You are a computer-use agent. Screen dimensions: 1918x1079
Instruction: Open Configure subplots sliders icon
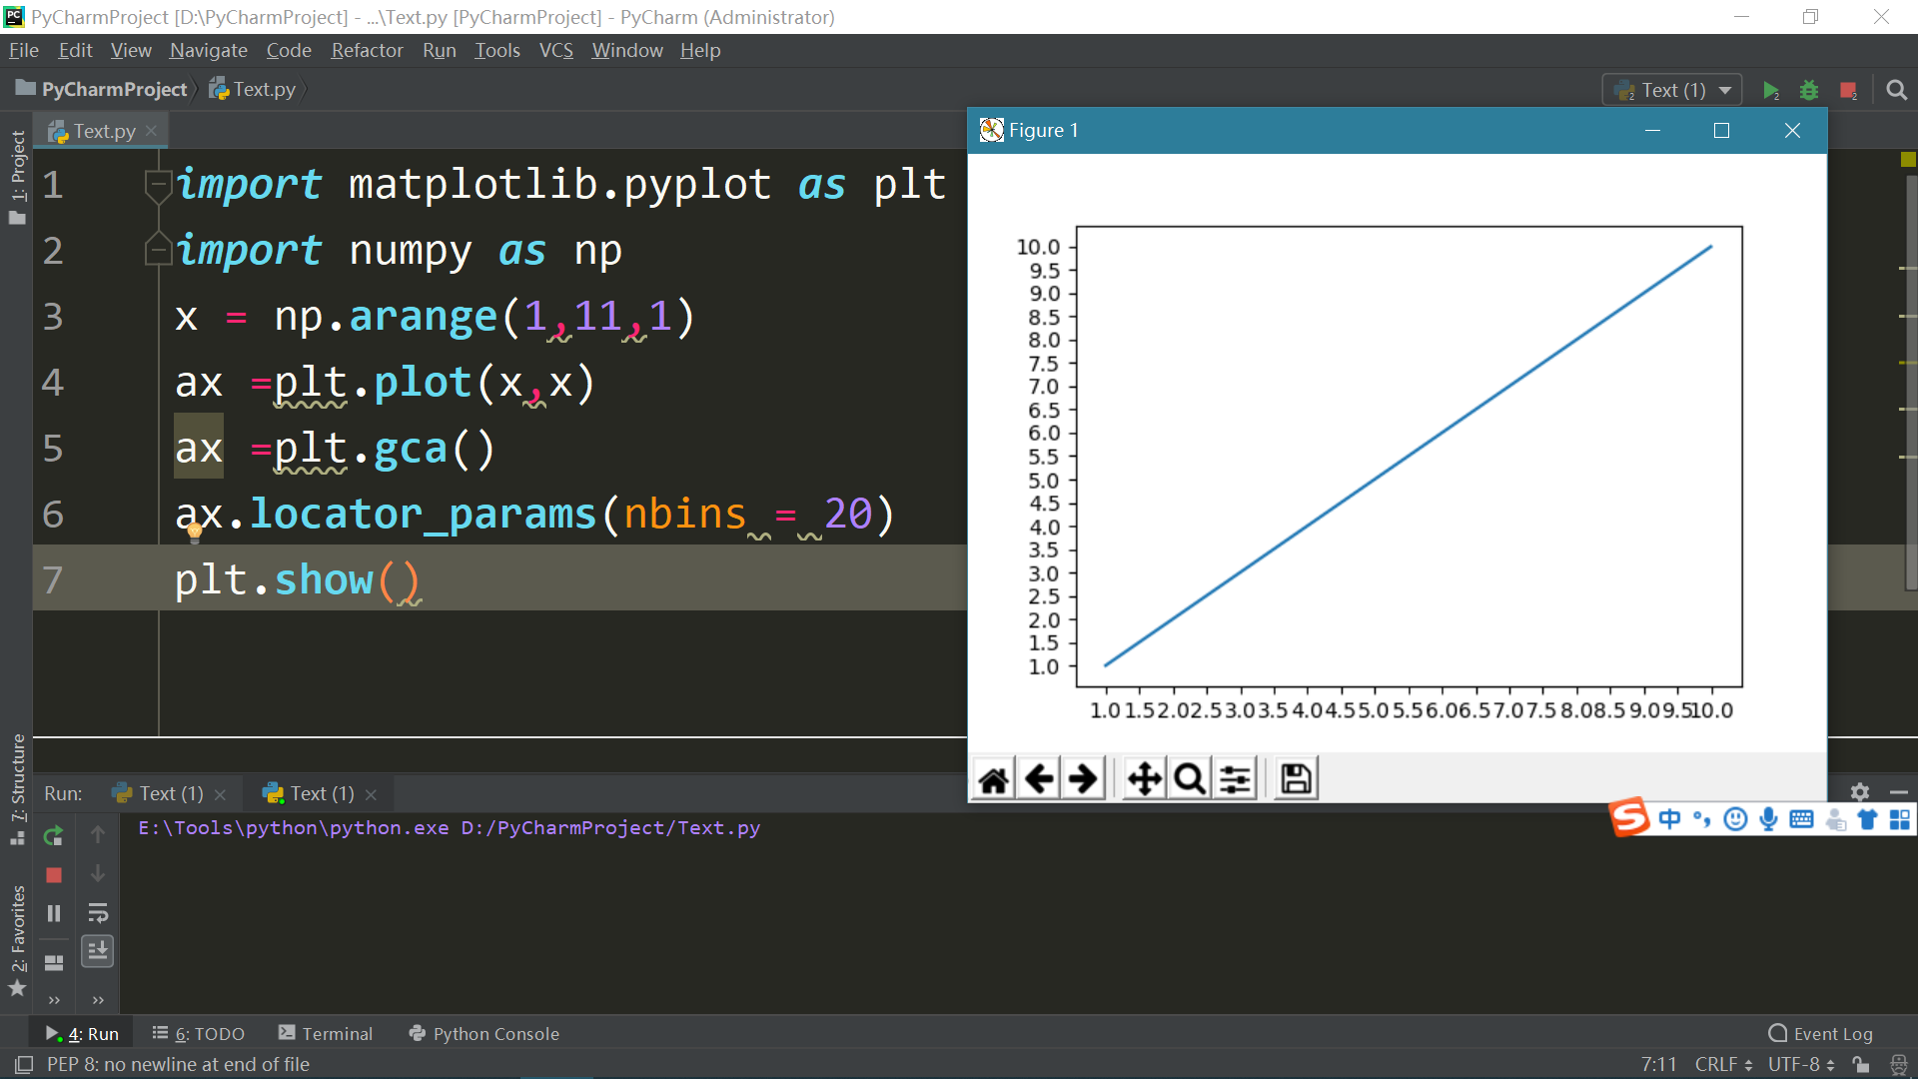click(1235, 779)
